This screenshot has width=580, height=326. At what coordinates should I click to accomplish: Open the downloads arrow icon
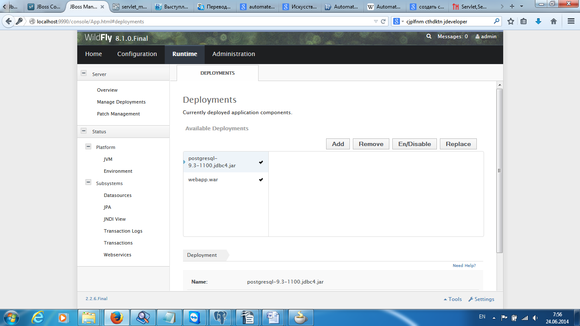(x=538, y=21)
